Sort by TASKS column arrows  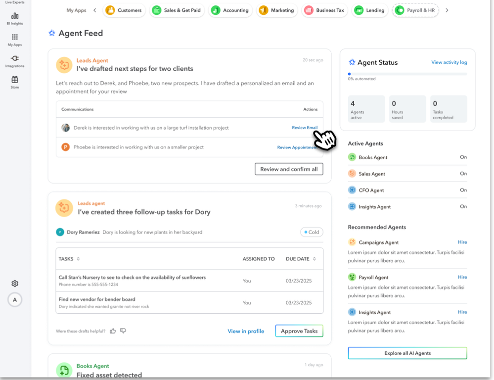click(x=78, y=259)
